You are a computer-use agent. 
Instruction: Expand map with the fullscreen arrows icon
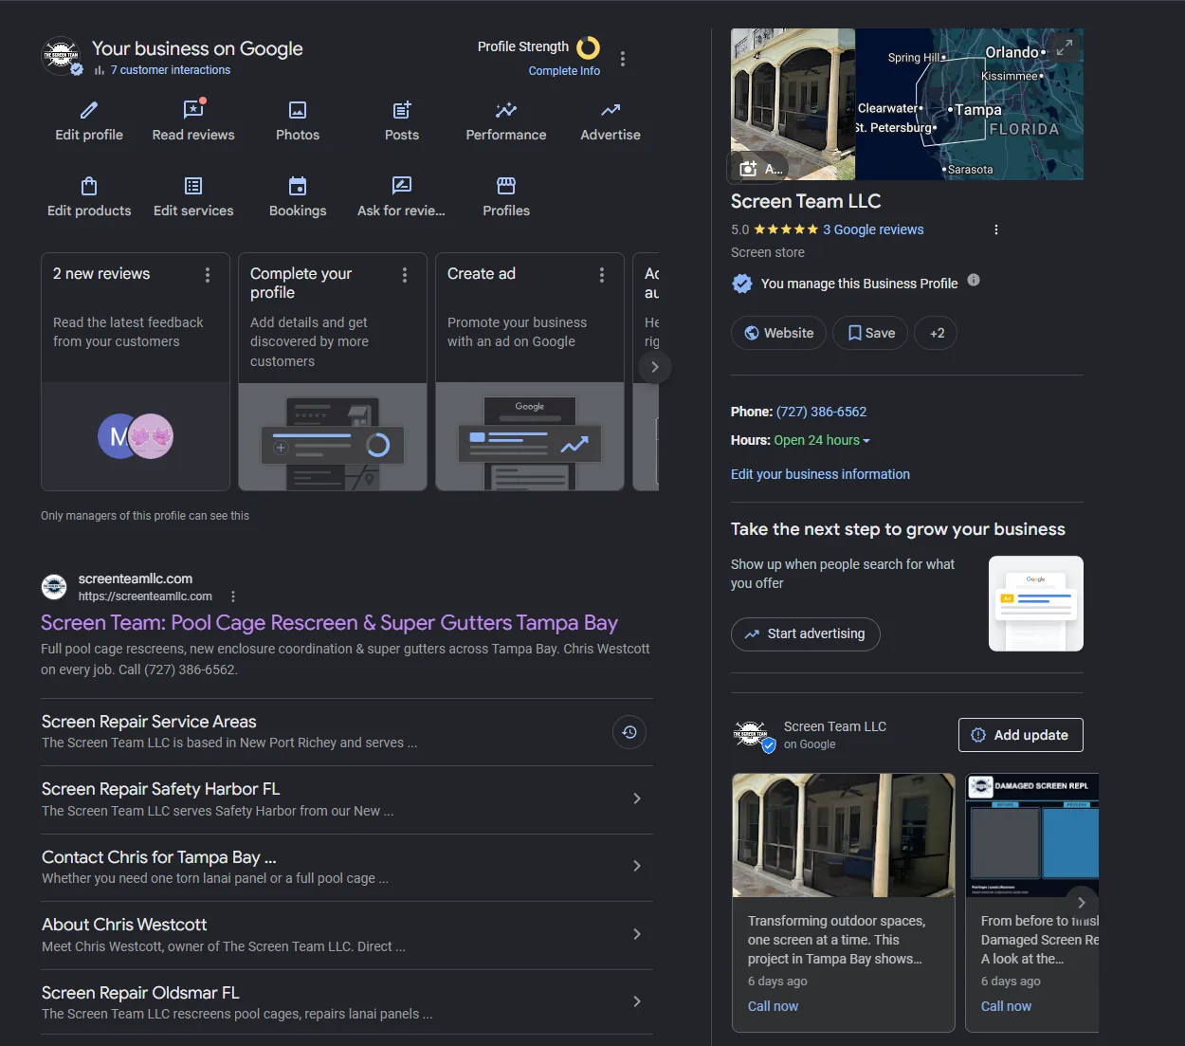point(1066,46)
